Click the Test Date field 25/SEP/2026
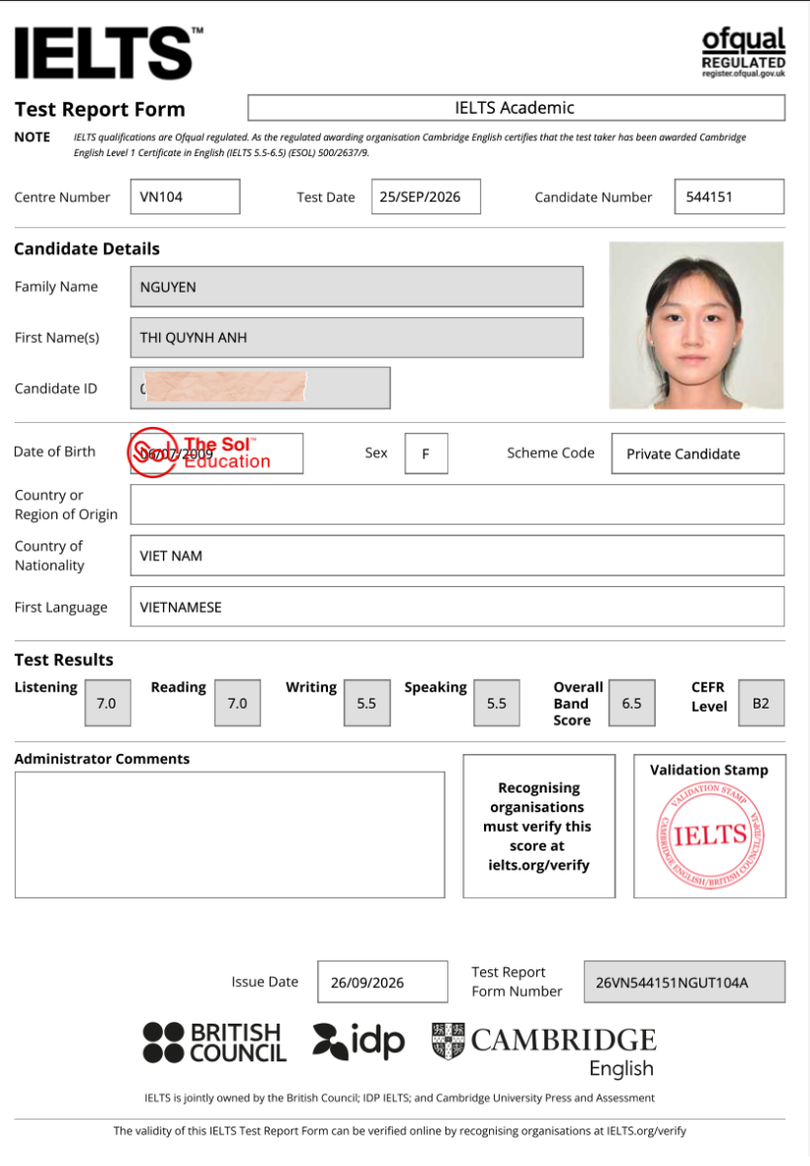This screenshot has height=1166, width=810. tap(426, 197)
